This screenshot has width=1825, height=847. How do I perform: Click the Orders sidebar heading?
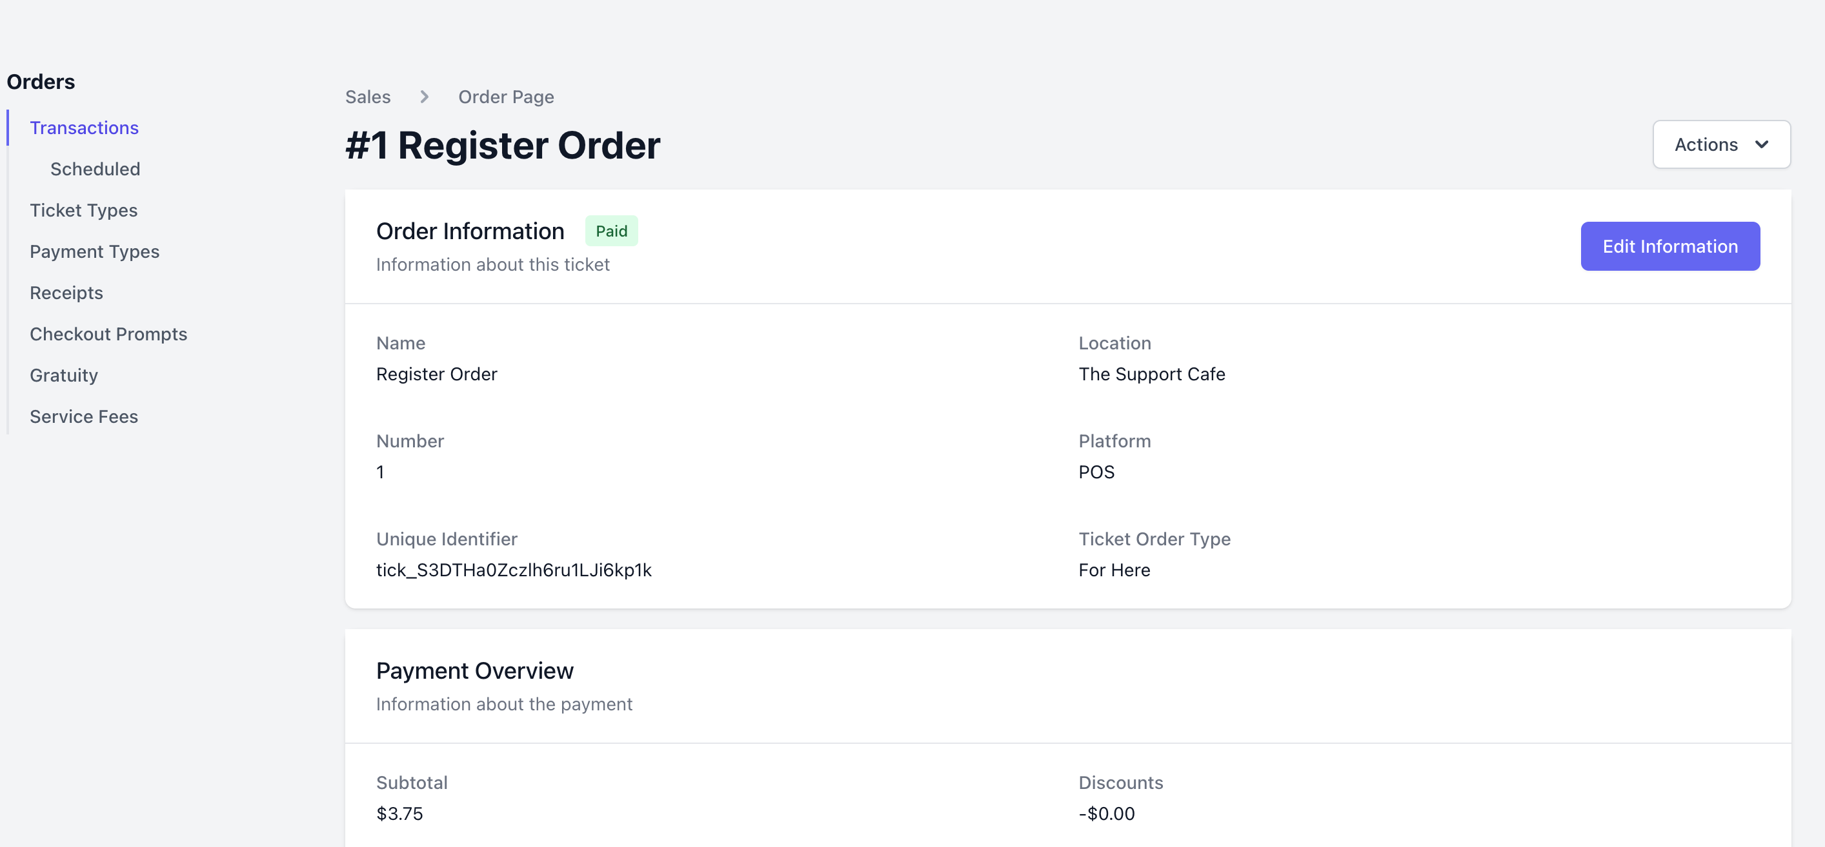[x=41, y=82]
